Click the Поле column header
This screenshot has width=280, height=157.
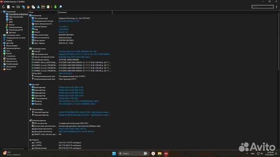click(x=31, y=12)
